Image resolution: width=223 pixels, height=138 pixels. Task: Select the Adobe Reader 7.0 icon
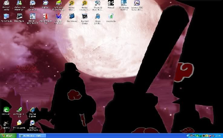click(45, 17)
